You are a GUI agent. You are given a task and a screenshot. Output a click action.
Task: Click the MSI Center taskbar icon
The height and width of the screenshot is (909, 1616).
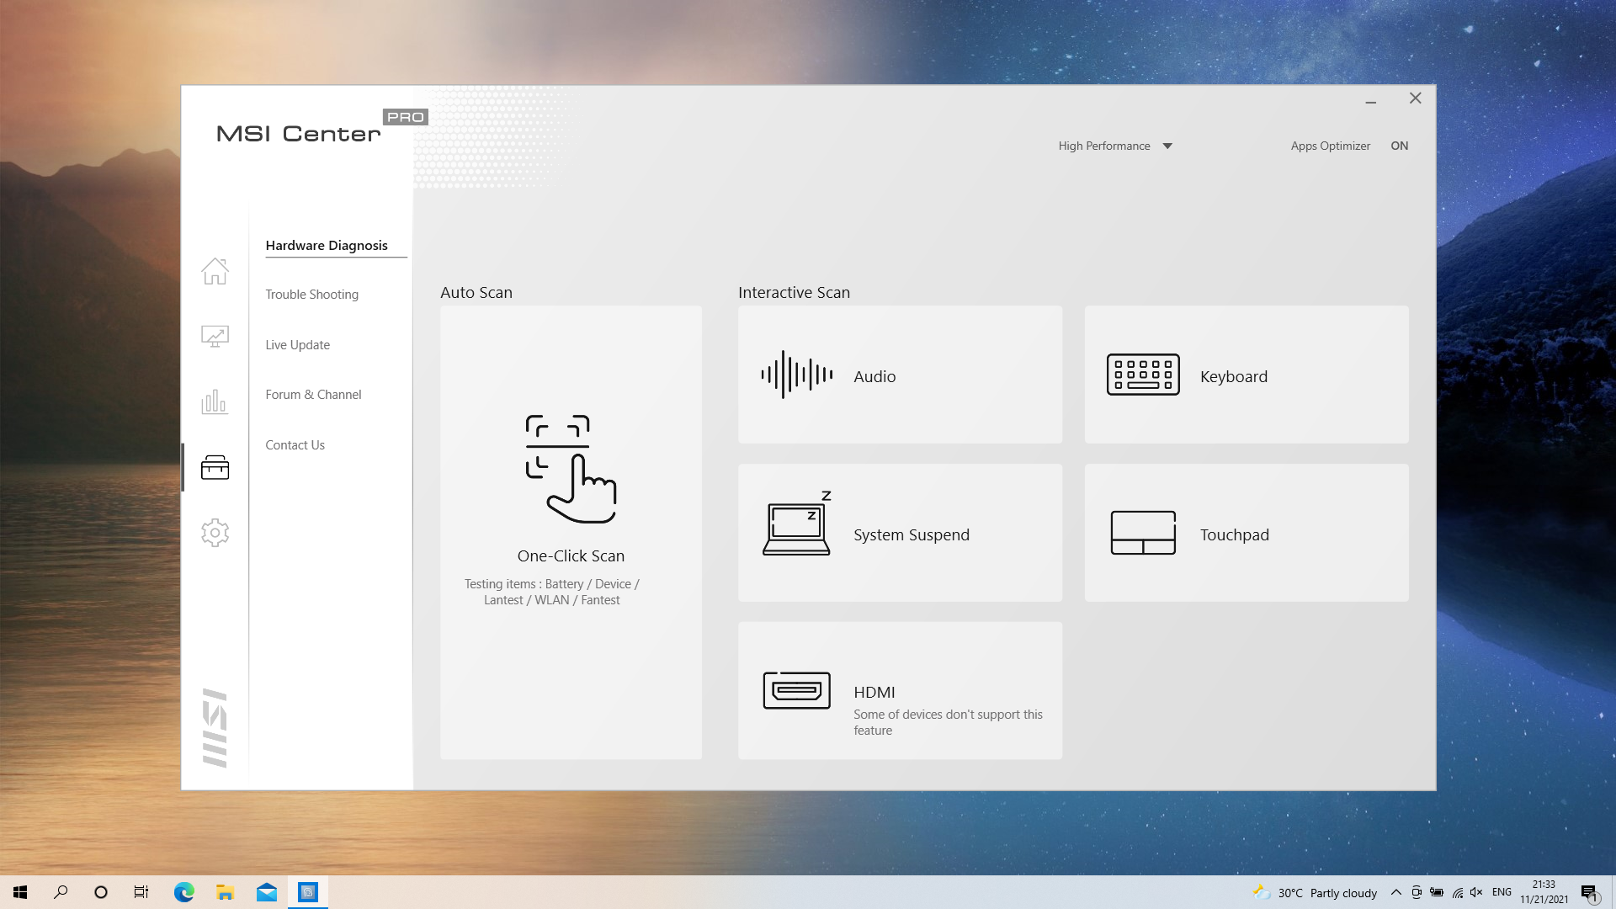tap(308, 892)
